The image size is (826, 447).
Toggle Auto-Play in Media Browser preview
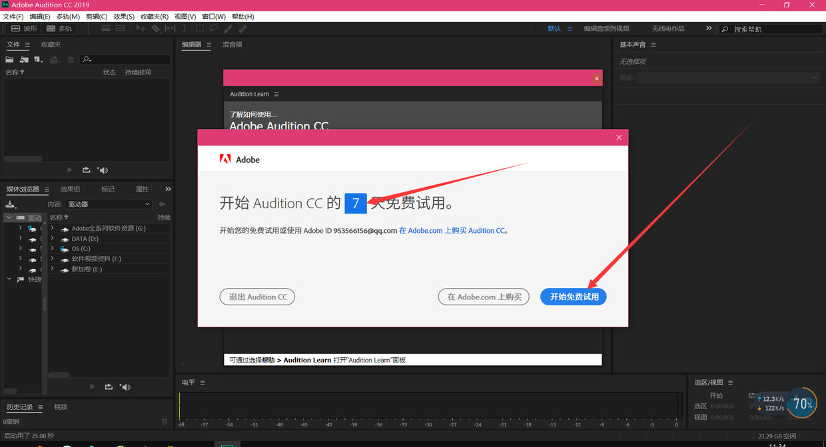[125, 386]
